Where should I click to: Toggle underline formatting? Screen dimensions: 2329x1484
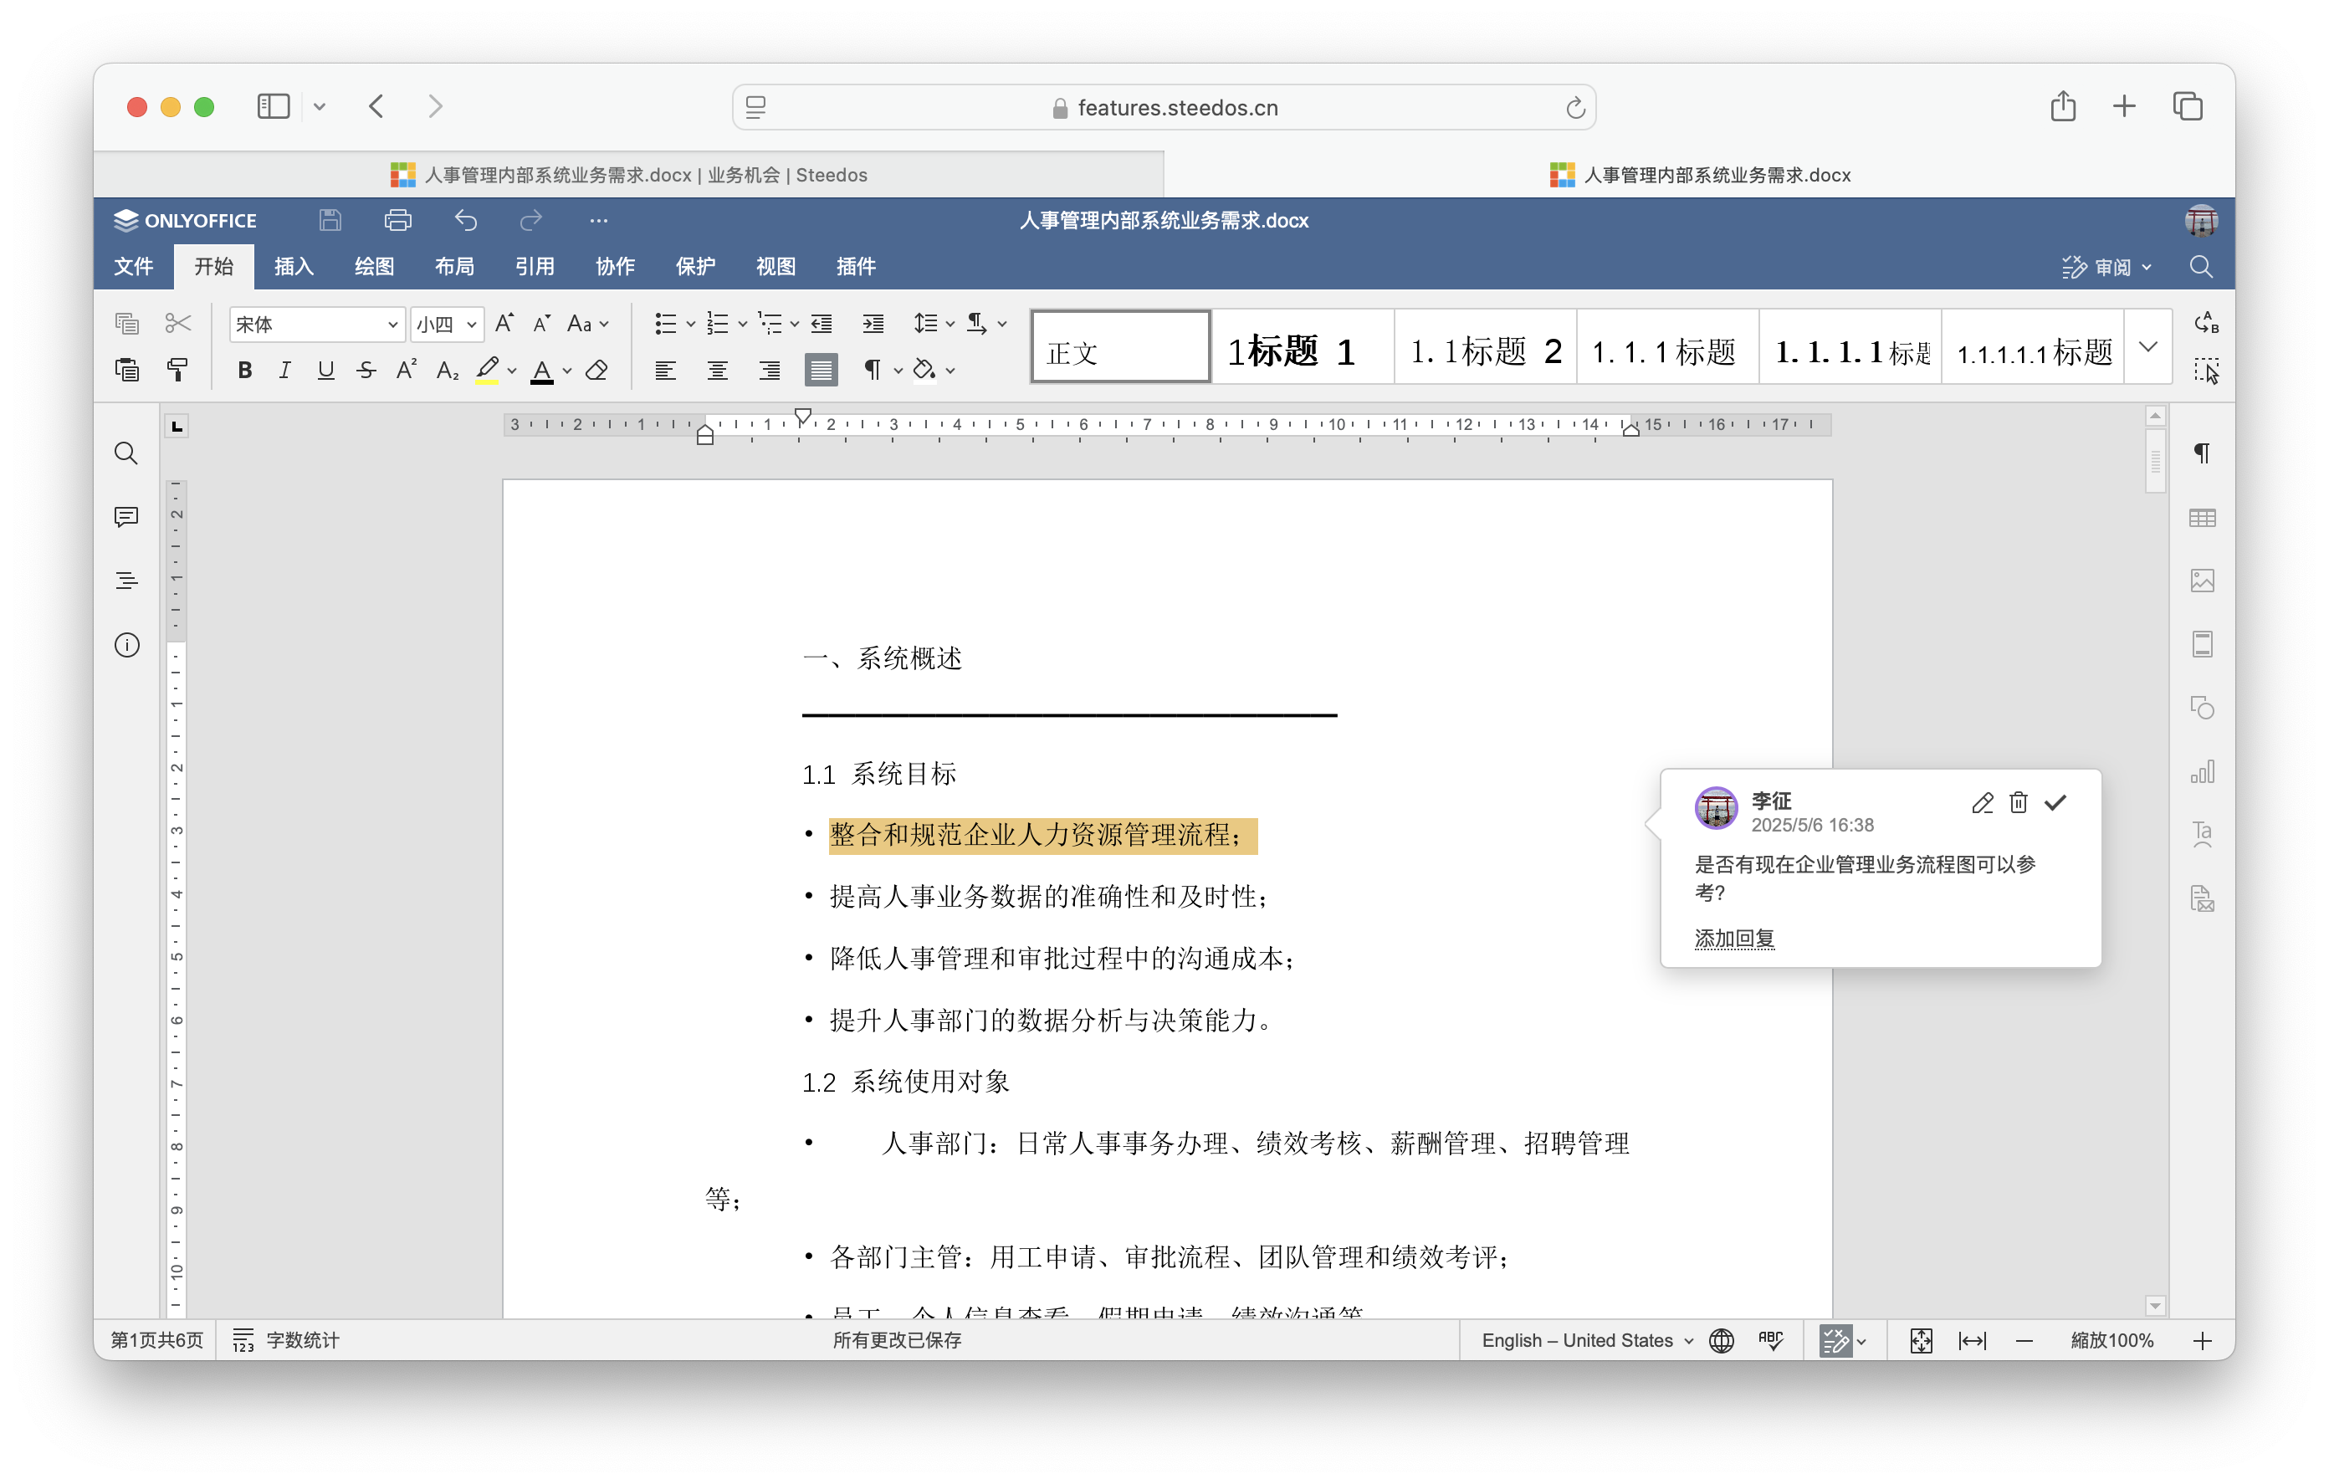[326, 370]
